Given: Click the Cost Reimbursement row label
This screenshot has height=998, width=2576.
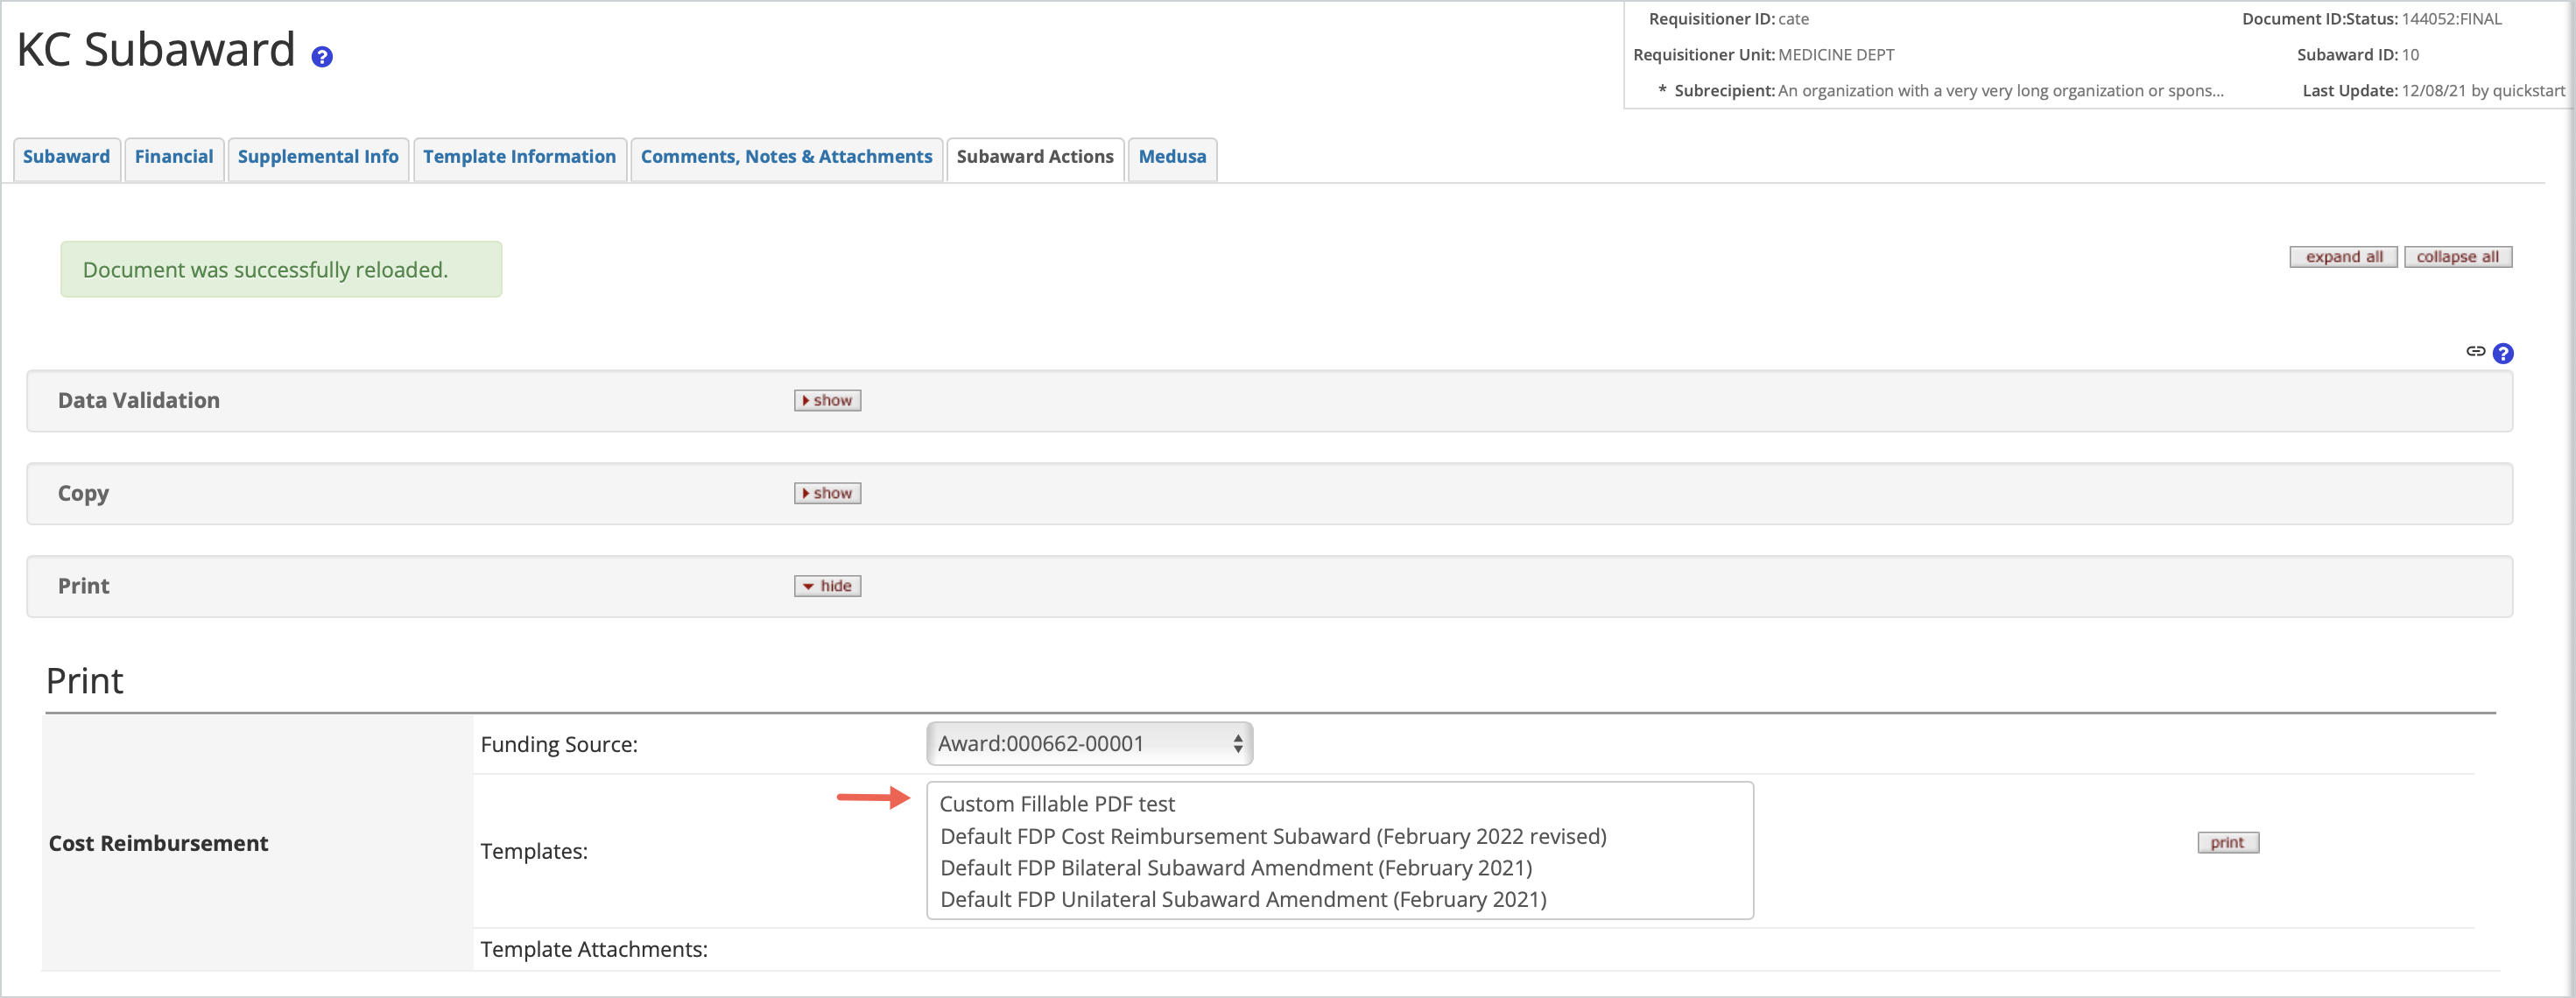Looking at the screenshot, I should pos(158,844).
